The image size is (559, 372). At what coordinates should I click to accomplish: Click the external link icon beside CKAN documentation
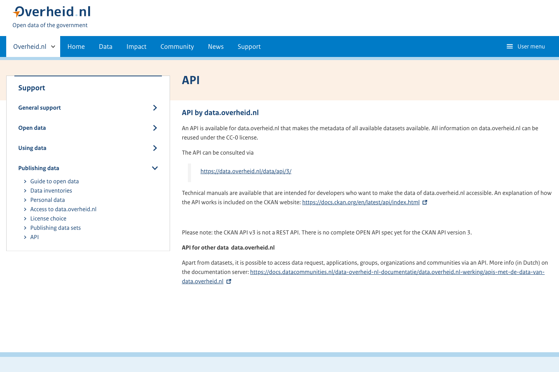click(x=425, y=202)
